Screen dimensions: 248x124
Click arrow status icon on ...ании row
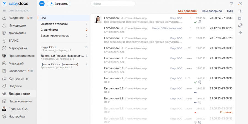coord(195,92)
